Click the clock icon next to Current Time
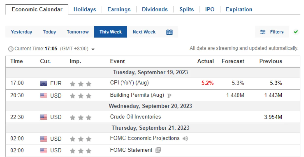 tap(10, 49)
